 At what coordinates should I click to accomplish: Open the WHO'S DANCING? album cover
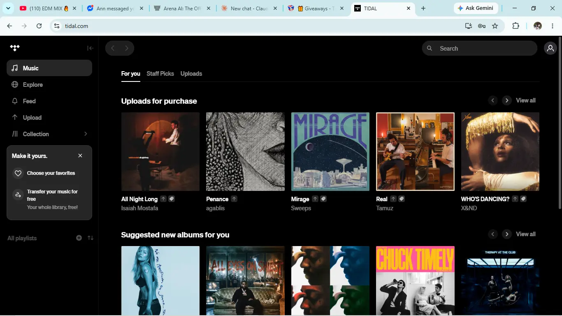coord(500,151)
